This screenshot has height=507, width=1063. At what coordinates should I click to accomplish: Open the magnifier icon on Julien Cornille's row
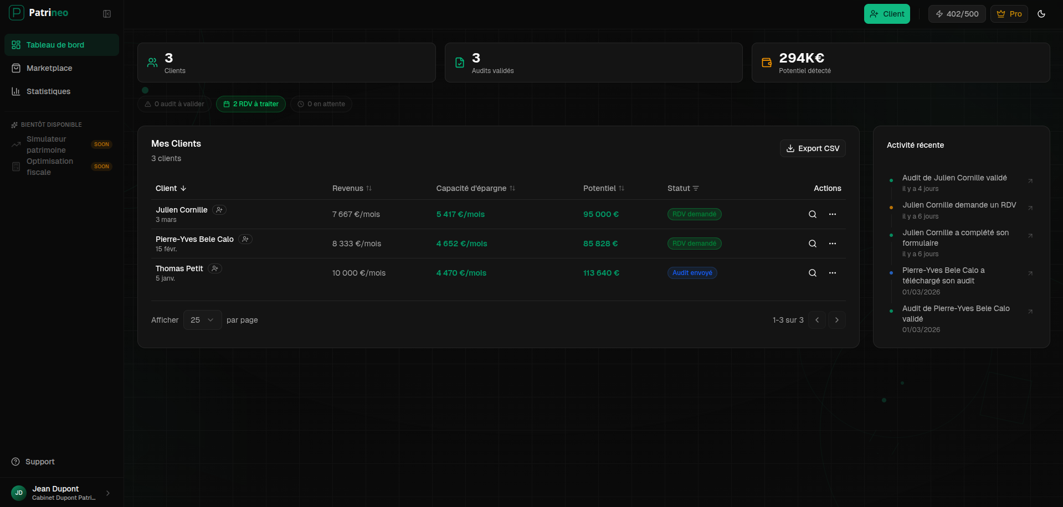pos(812,214)
